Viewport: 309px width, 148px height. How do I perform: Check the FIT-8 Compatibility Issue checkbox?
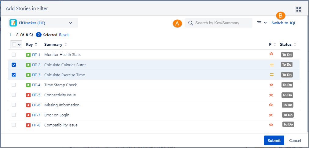click(14, 125)
